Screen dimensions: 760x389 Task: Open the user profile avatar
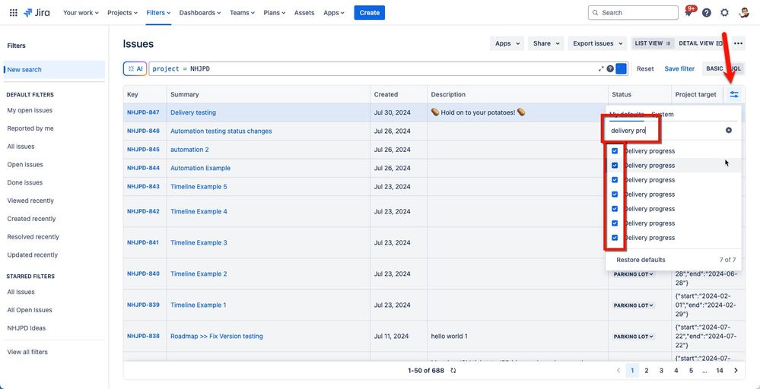pyautogui.click(x=744, y=13)
